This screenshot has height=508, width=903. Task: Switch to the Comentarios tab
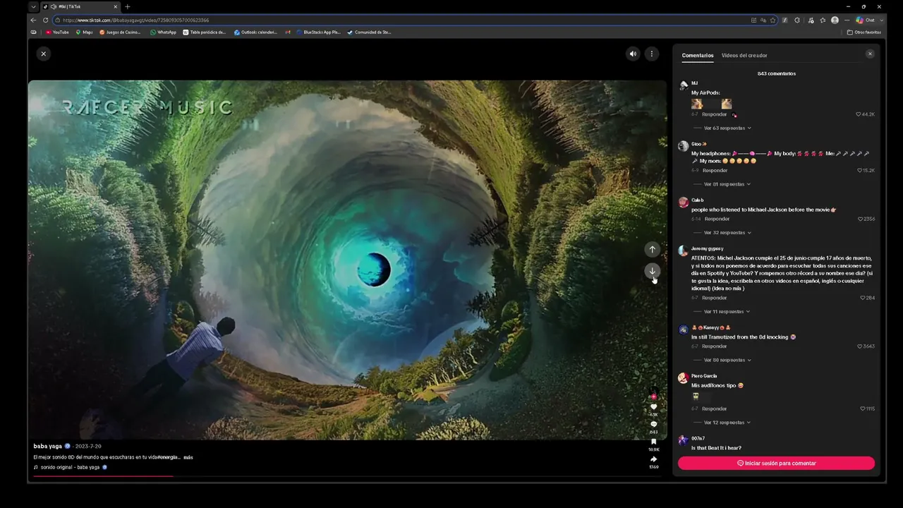coord(698,55)
